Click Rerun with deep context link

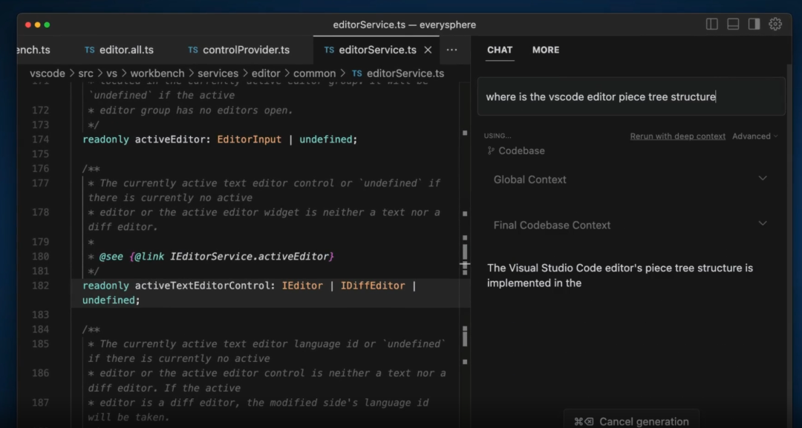tap(677, 136)
